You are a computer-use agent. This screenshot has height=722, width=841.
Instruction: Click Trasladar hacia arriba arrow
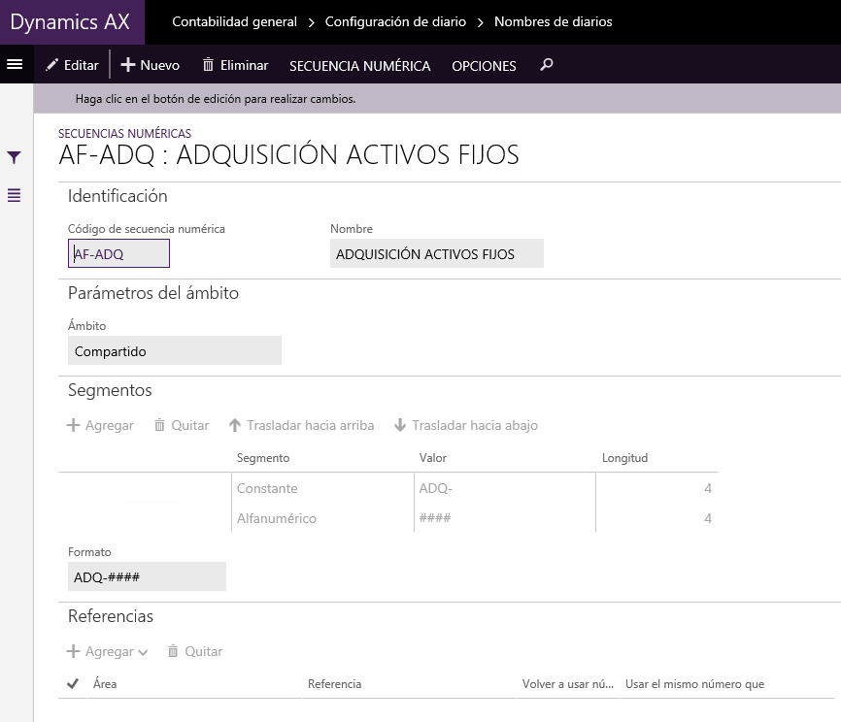pos(234,425)
